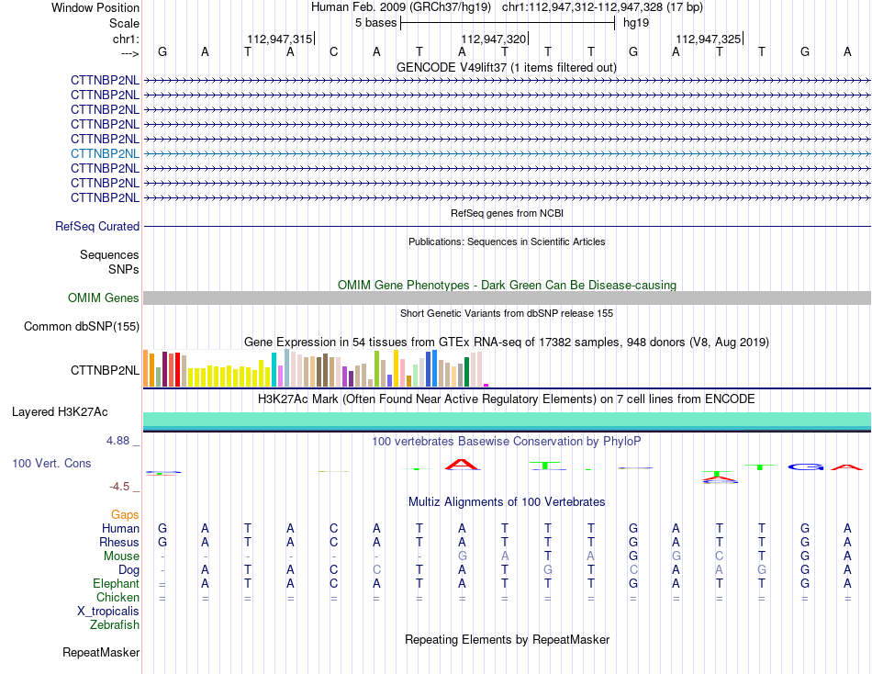Click the dark green GTEx tissue bar
The width and height of the screenshot is (872, 674).
coord(466,372)
